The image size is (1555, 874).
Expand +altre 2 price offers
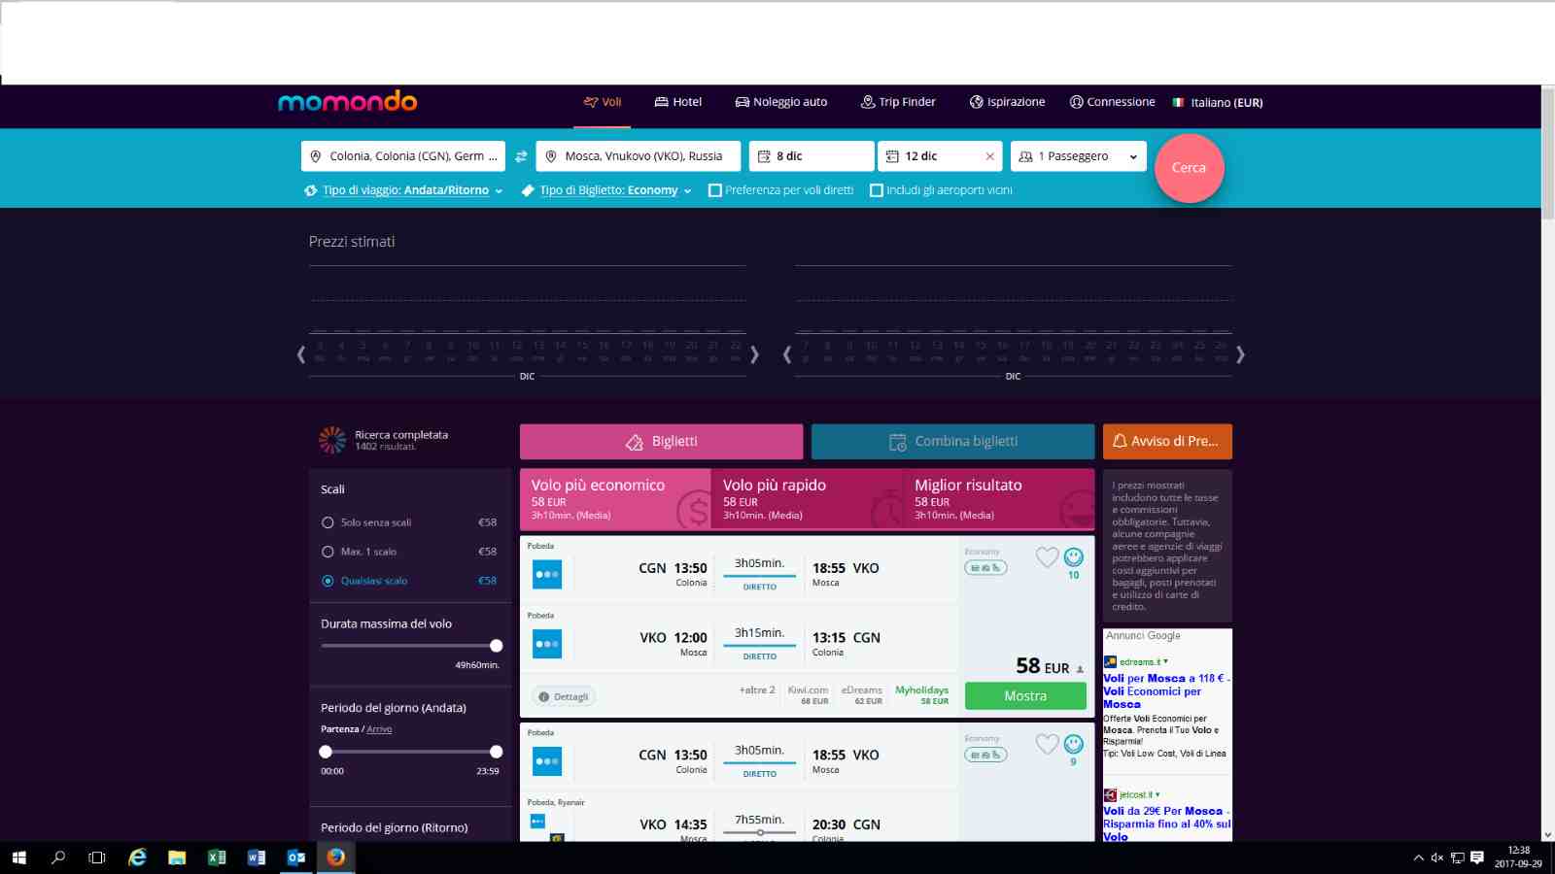click(x=757, y=690)
